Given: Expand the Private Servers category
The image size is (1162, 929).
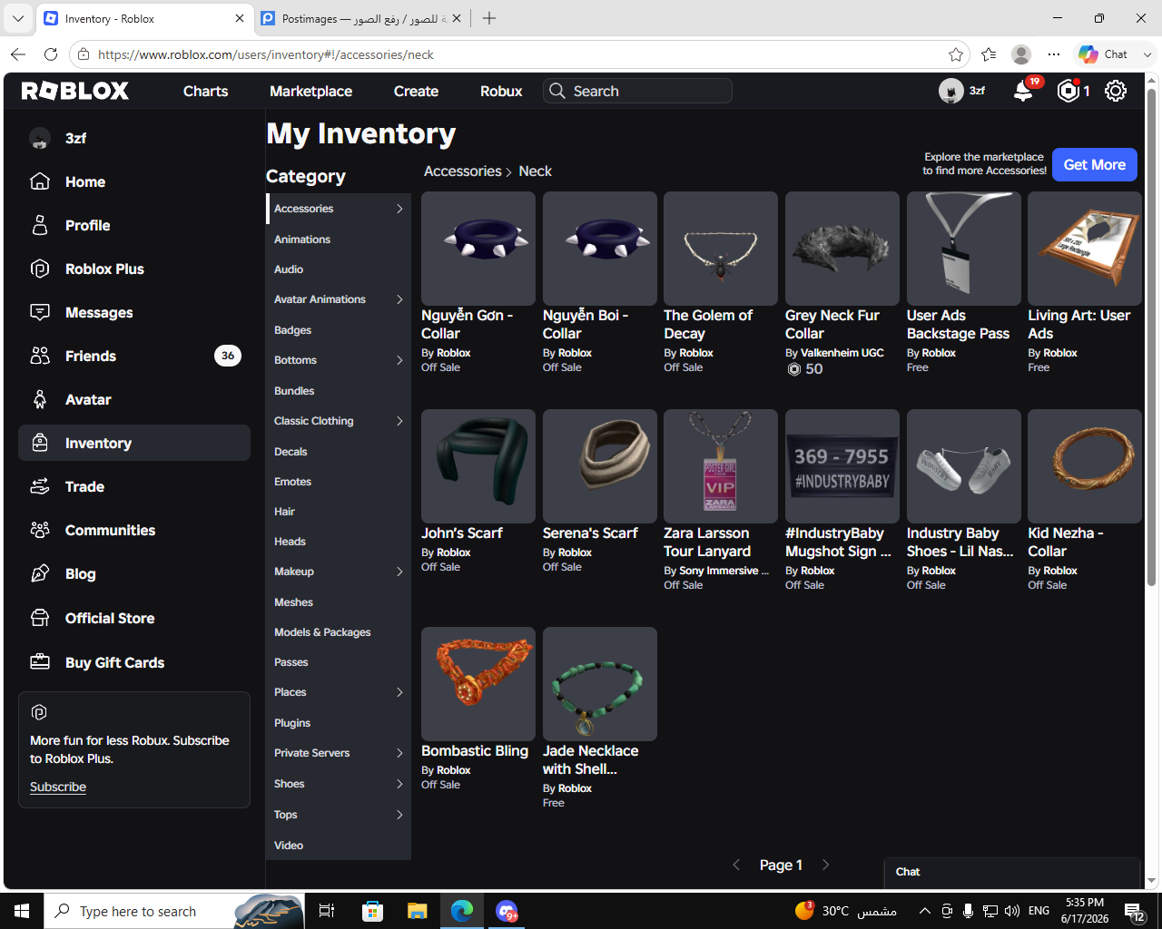Looking at the screenshot, I should pyautogui.click(x=399, y=753).
